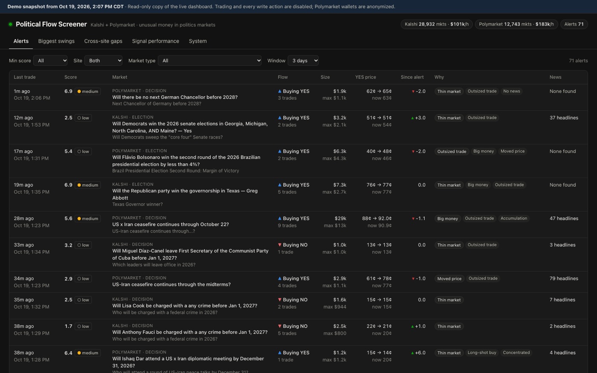Select the System tab
Viewport: 597px width, 373px height.
(197, 41)
